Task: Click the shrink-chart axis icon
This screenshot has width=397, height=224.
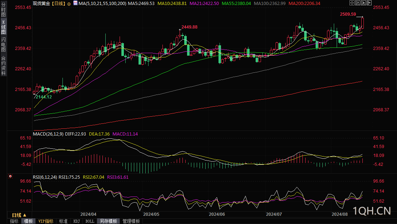Action: (358, 3)
